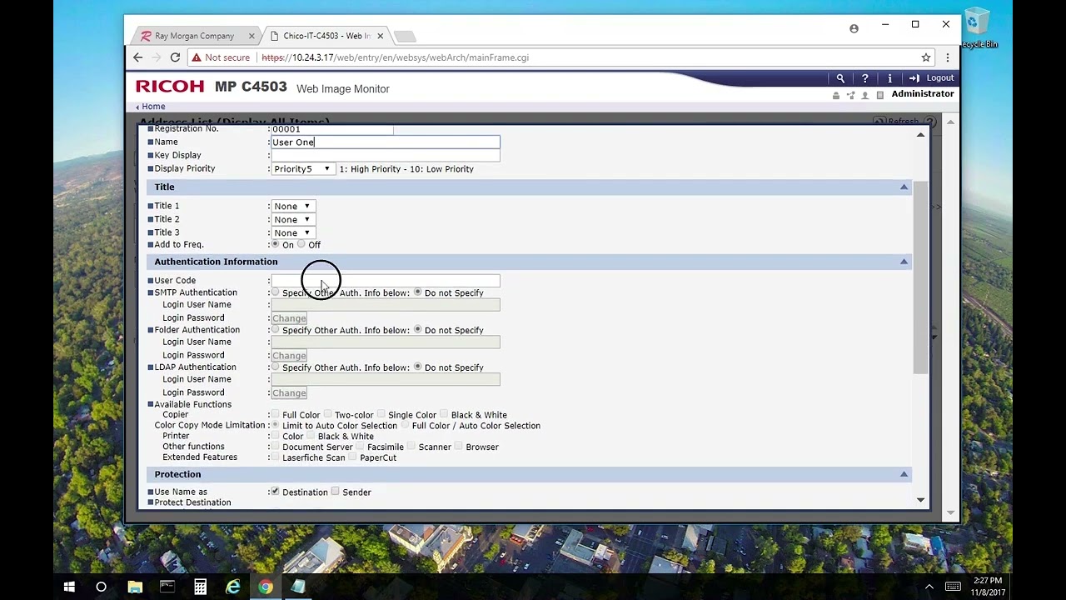Click the RICOH logo

[170, 87]
